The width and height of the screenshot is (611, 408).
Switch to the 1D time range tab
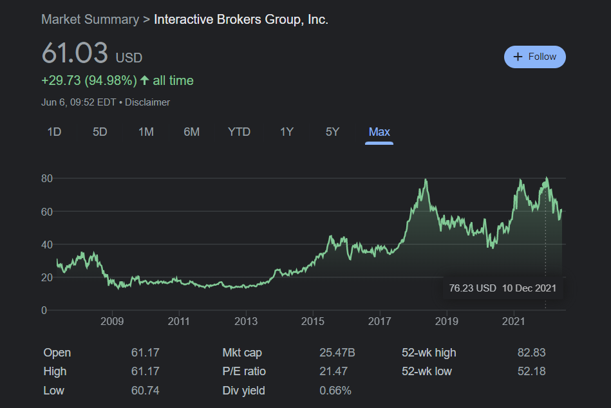(x=54, y=132)
